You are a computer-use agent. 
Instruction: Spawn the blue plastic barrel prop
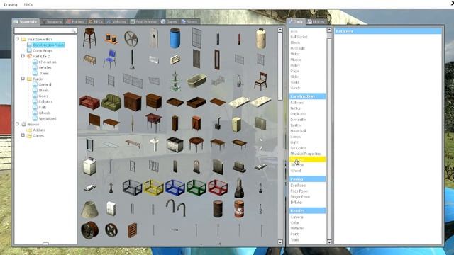(x=175, y=38)
